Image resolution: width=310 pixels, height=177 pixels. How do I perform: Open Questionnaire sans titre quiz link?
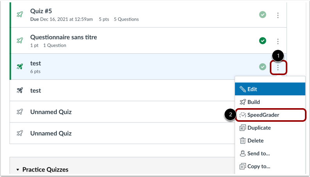[64, 37]
